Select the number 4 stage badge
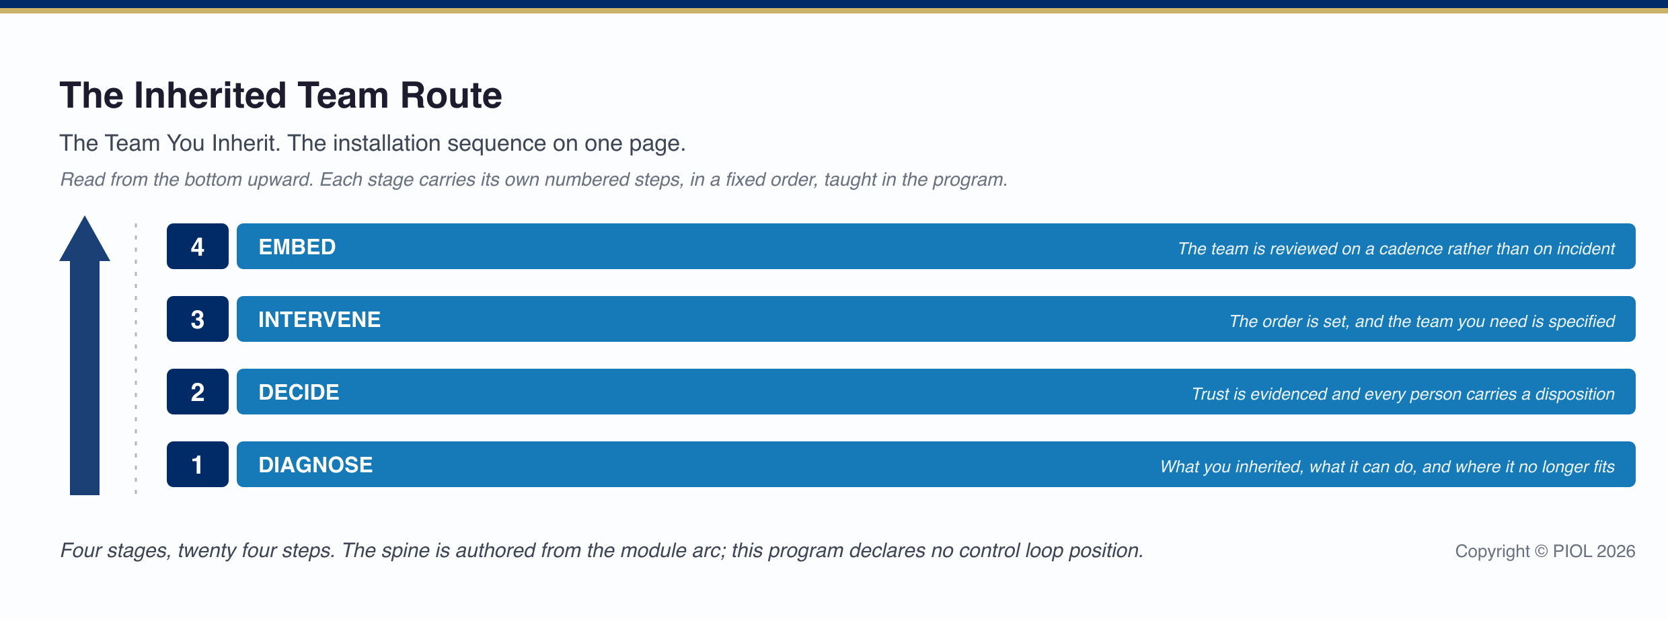The image size is (1668, 619). pos(198,246)
